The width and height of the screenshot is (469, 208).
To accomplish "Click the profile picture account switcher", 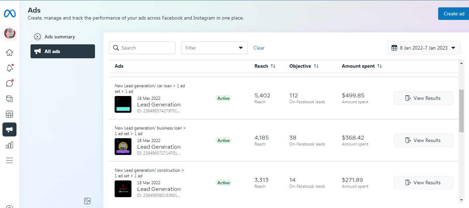I will pyautogui.click(x=9, y=33).
